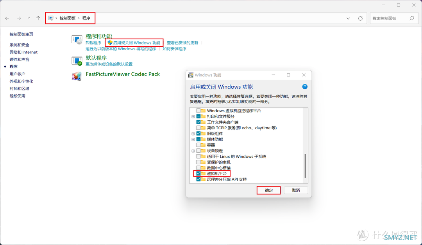Click the forward navigation arrow

click(19, 18)
